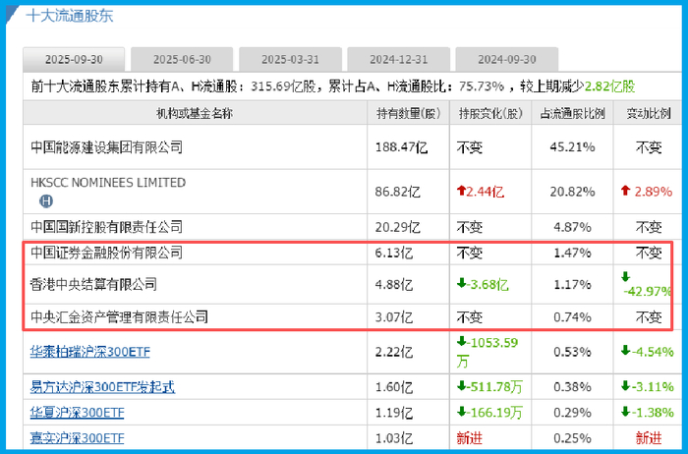Open the 易方达沪深300ETF发起式 link
The image size is (688, 454).
coord(102,387)
